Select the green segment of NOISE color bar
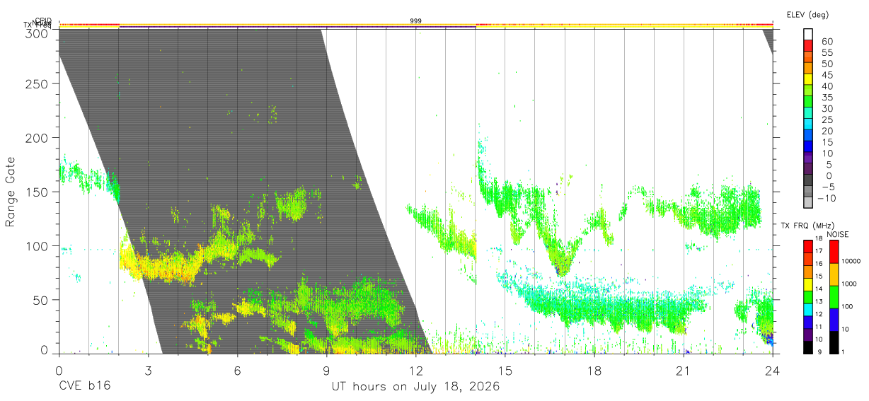 (x=833, y=296)
